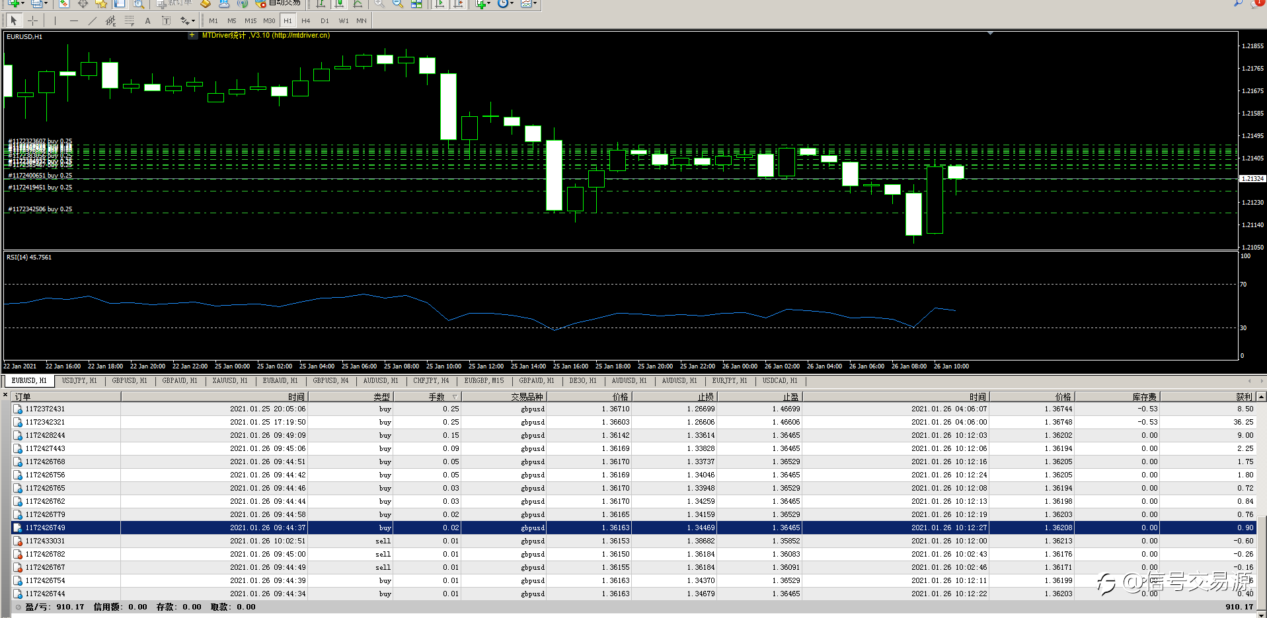The width and height of the screenshot is (1267, 618).
Task: Switch to the XAUUSD, H1 chart tab
Action: [229, 381]
